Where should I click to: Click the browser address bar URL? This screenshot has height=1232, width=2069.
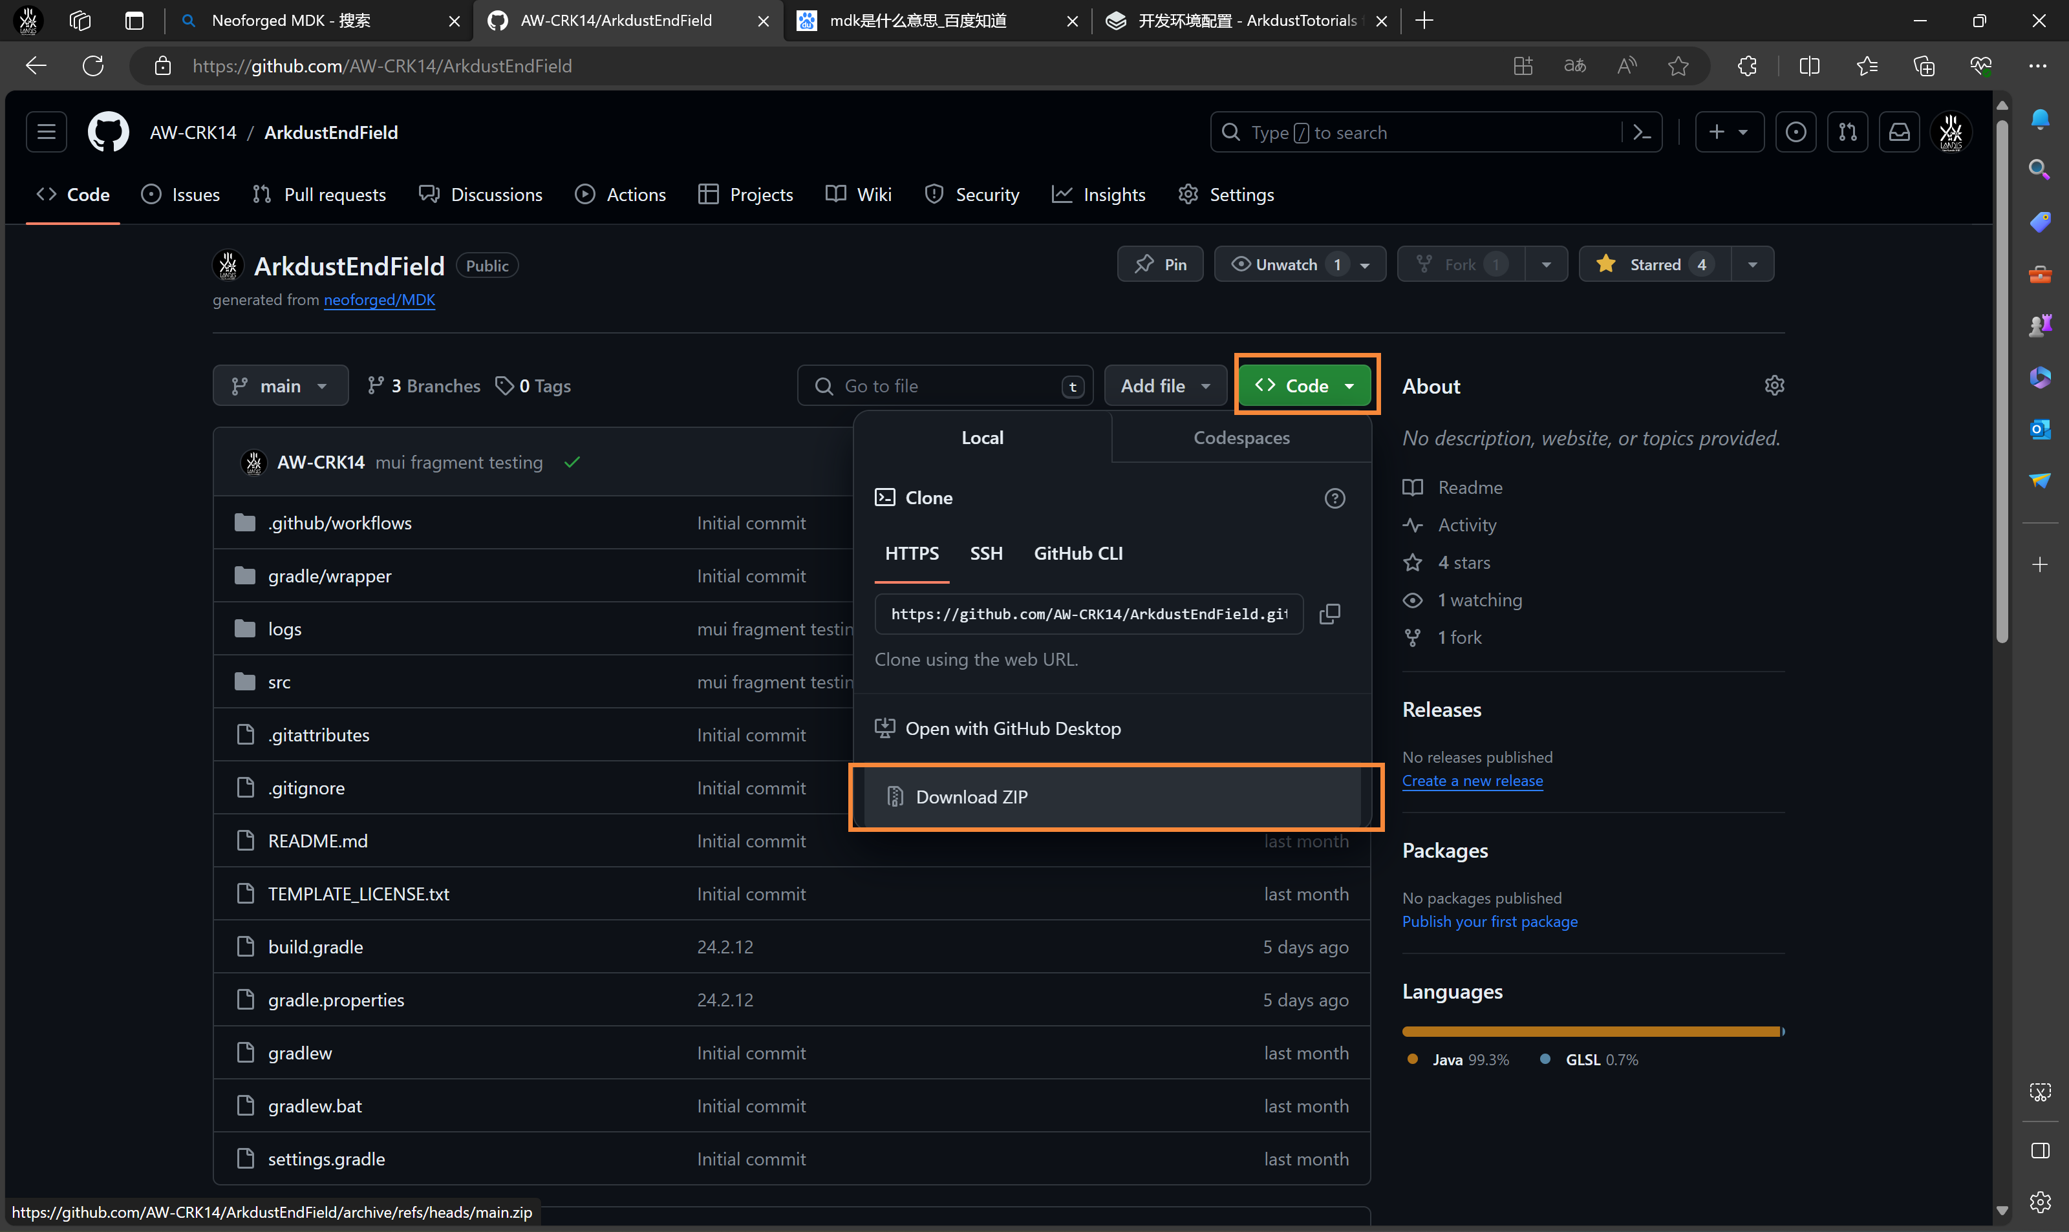tap(382, 65)
